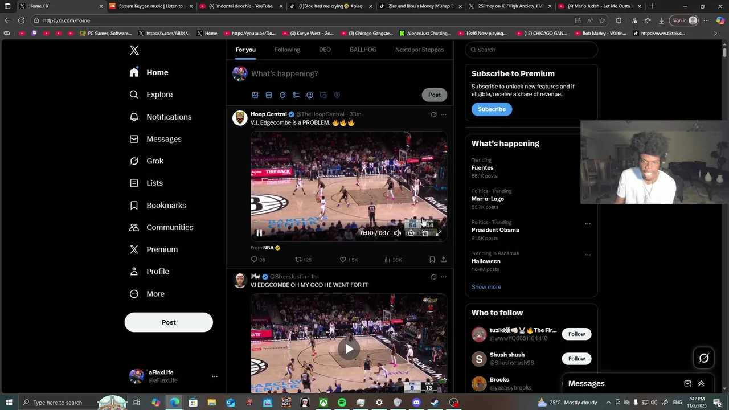Compose new message in Messages drawer
The image size is (729, 410).
coord(687,384)
